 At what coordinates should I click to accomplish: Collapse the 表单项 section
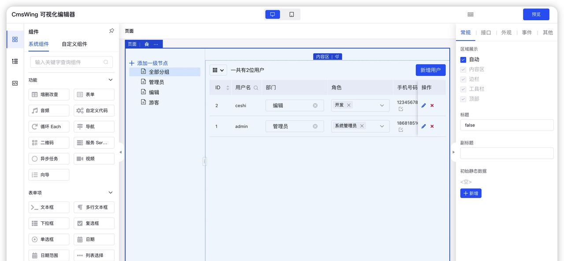pos(110,193)
